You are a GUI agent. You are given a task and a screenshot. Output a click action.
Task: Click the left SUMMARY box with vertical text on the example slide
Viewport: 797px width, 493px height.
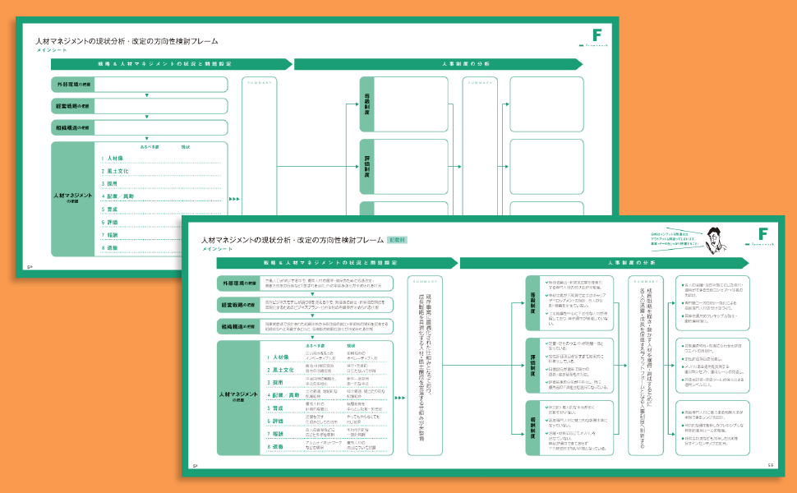[x=425, y=366]
